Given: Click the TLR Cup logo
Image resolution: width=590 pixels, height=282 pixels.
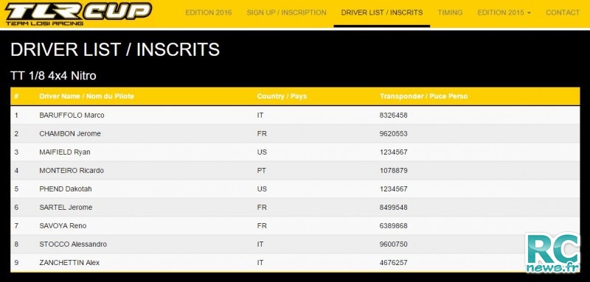Looking at the screenshot, I should coord(78,14).
